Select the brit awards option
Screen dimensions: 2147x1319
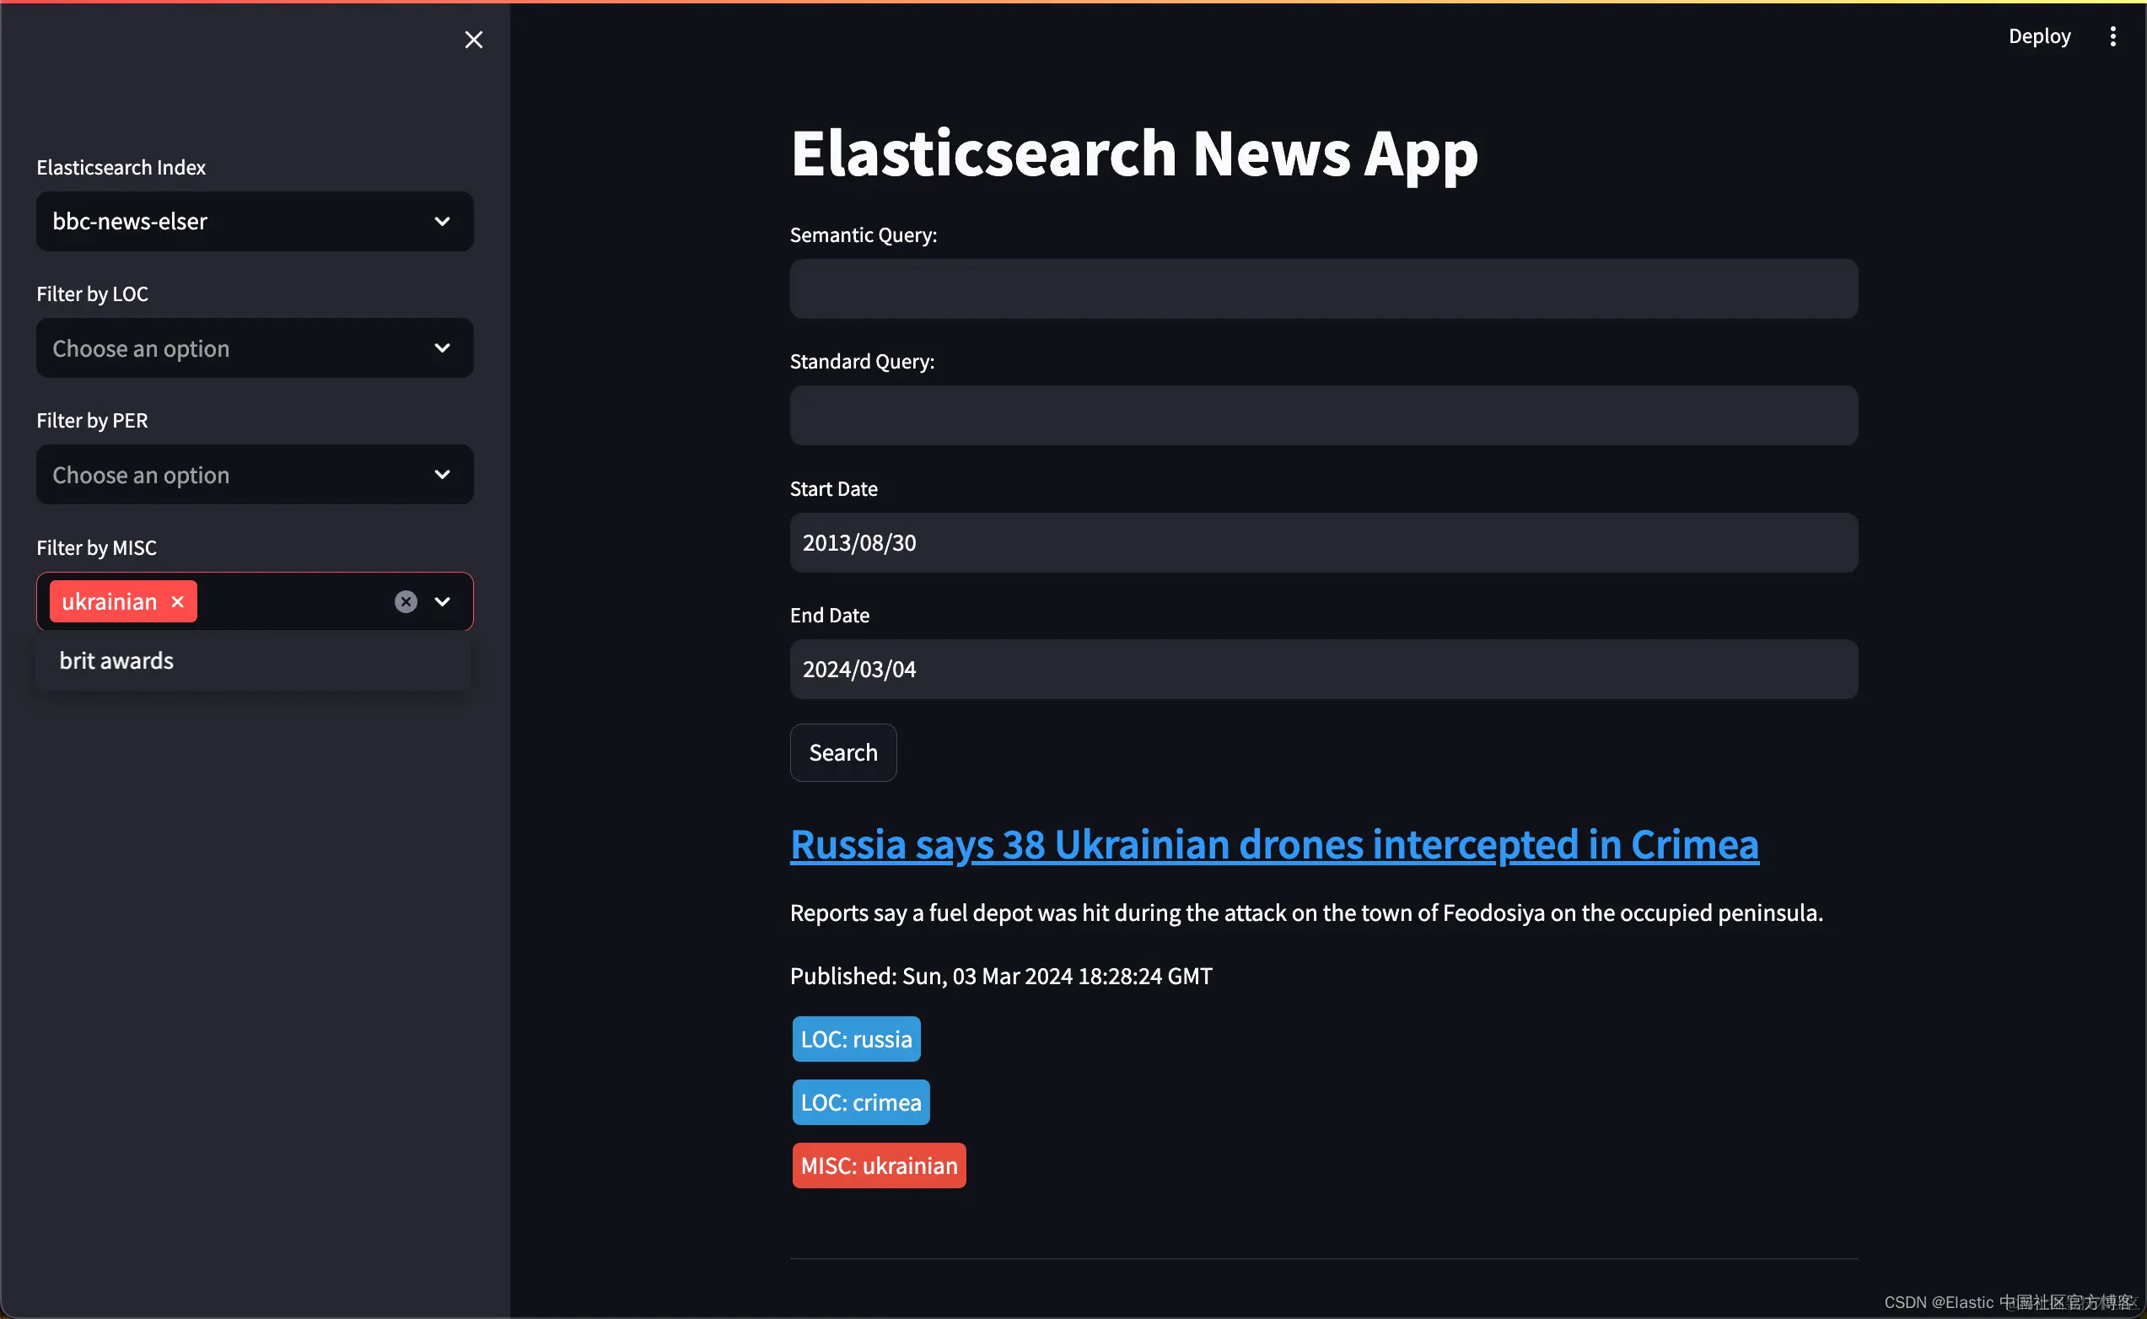pos(117,660)
